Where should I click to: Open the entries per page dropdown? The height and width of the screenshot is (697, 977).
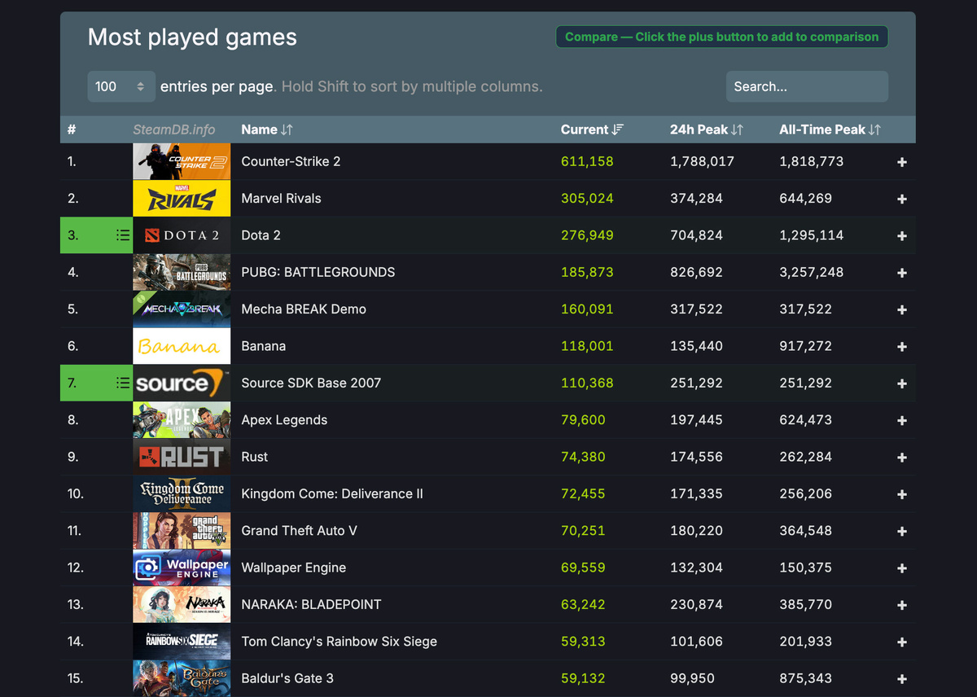click(121, 86)
